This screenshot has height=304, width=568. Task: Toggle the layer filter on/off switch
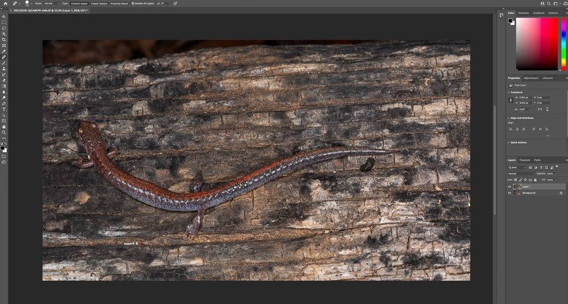point(557,167)
